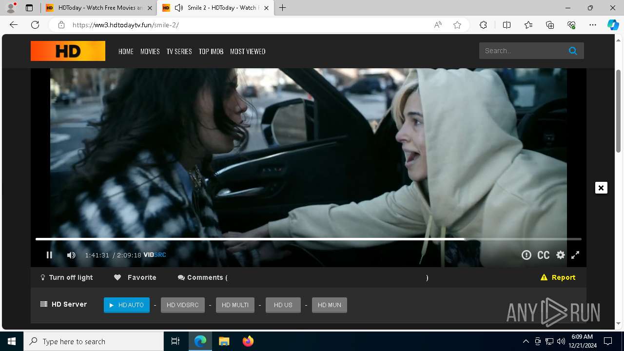Switch to HD US server
The width and height of the screenshot is (624, 351).
[x=283, y=305]
